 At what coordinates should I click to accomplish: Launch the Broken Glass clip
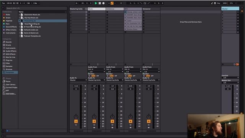coord(125,29)
